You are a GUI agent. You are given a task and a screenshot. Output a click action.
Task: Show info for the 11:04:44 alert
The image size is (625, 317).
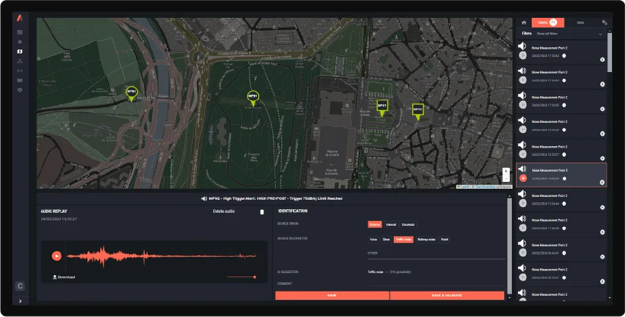click(564, 203)
